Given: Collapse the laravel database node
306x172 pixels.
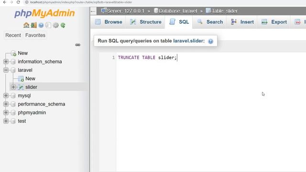Looking at the screenshot, I should point(6,70).
